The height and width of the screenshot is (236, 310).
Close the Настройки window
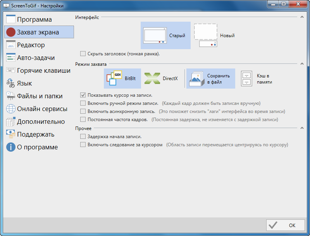[298, 4]
